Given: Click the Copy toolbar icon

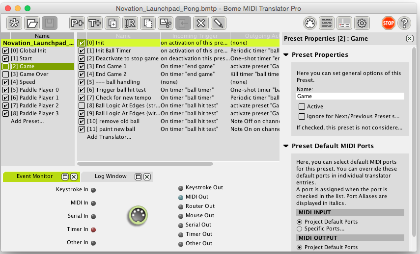Looking at the screenshot, I should (148, 23).
